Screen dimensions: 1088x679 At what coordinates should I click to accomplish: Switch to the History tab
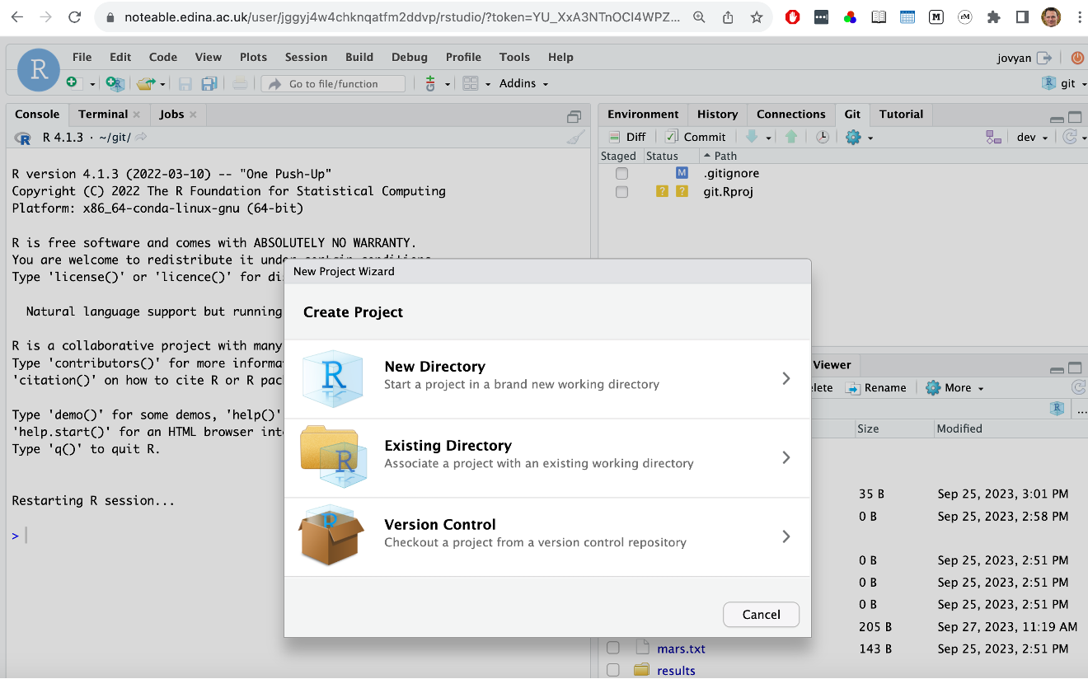717,115
